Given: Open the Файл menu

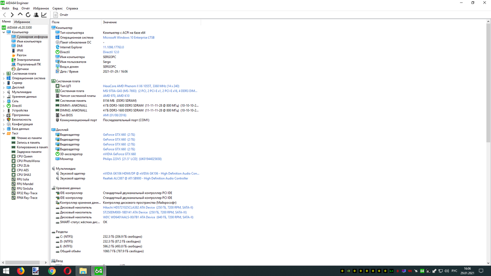Looking at the screenshot, I should [5, 8].
